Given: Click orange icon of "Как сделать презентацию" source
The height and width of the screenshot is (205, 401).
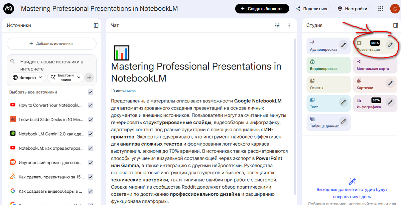Looking at the screenshot, I should (x=13, y=177).
